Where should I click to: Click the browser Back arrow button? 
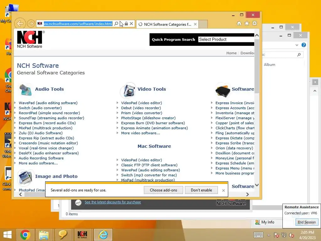20,24
